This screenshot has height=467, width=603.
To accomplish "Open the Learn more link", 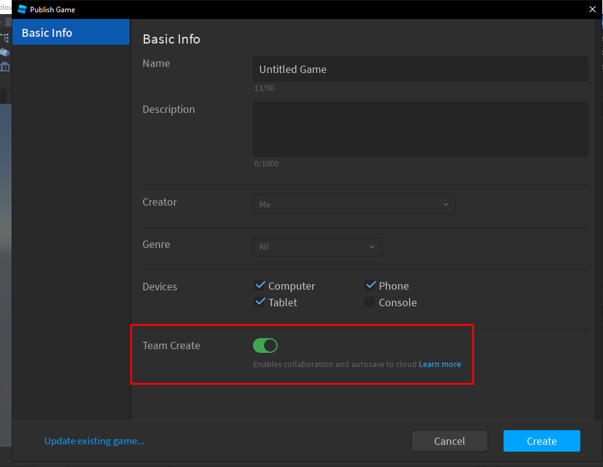I will (440, 364).
